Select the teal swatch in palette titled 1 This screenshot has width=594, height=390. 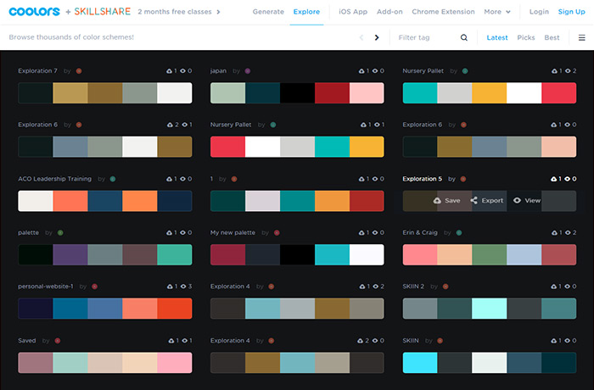[297, 201]
